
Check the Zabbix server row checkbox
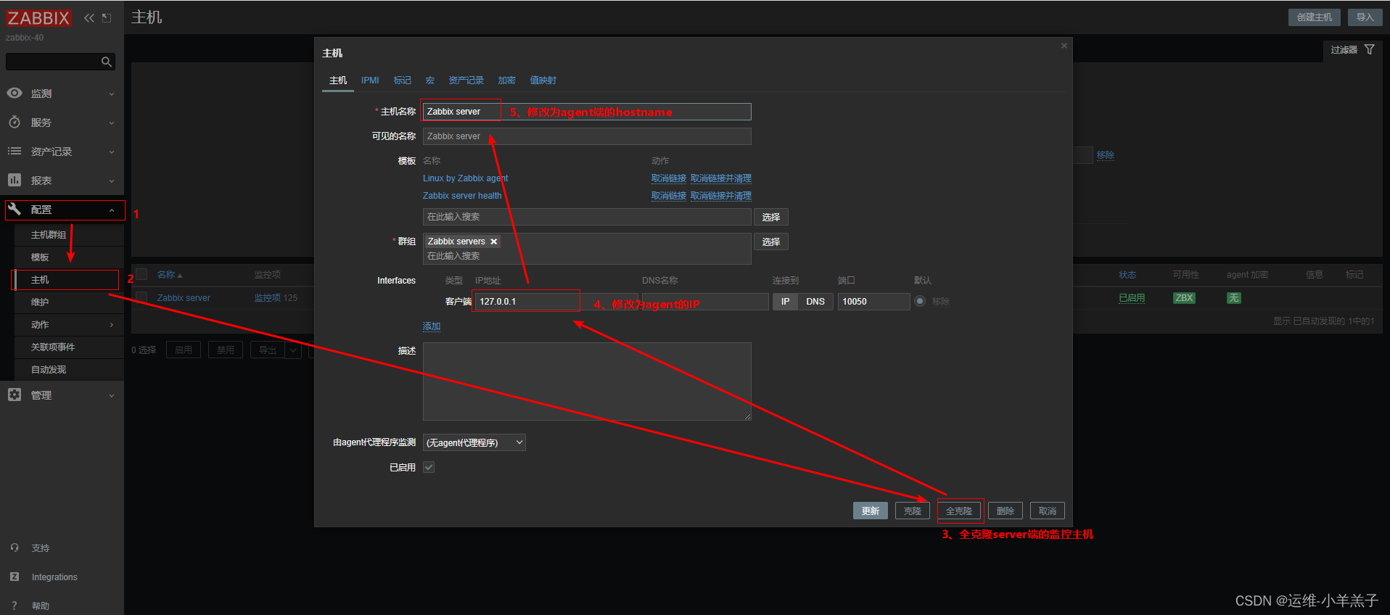142,297
